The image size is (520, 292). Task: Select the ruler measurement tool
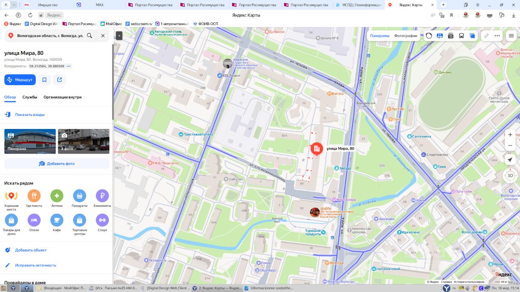tap(486, 36)
